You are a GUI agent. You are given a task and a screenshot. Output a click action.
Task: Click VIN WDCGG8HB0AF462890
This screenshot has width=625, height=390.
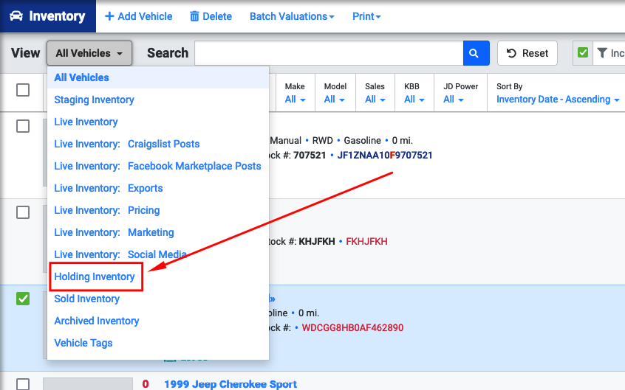(x=352, y=328)
